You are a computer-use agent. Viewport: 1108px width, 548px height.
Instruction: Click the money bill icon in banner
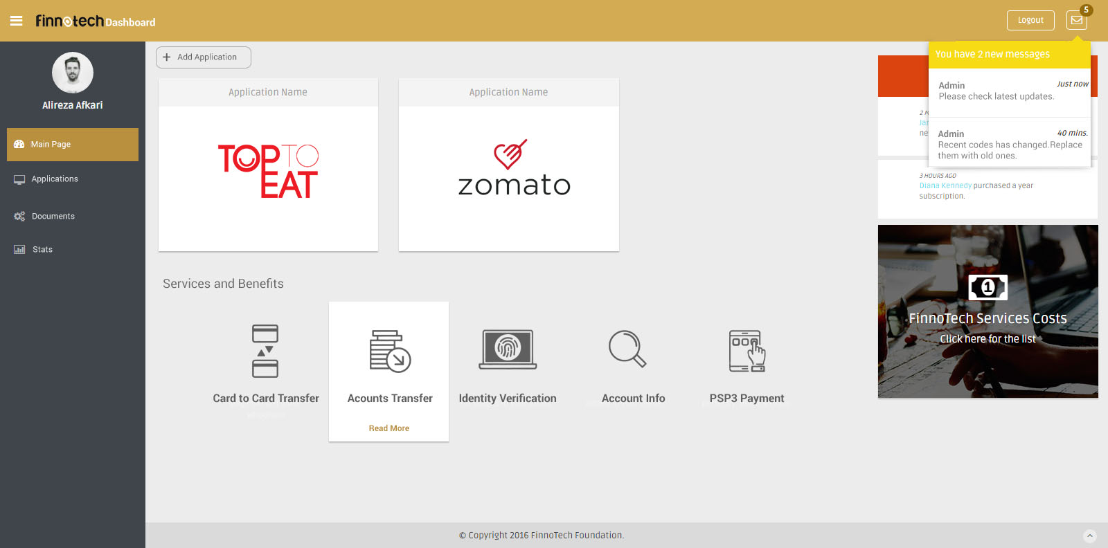(988, 286)
